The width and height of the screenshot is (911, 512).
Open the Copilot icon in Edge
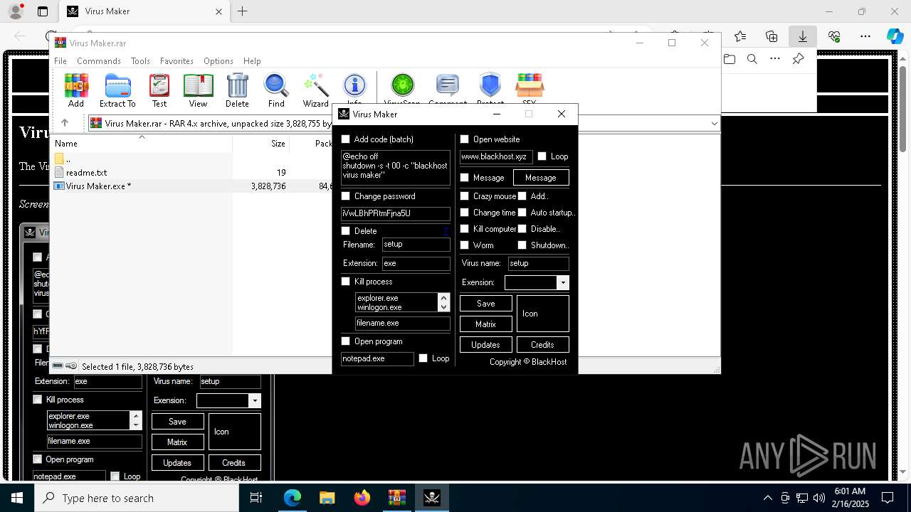(895, 36)
